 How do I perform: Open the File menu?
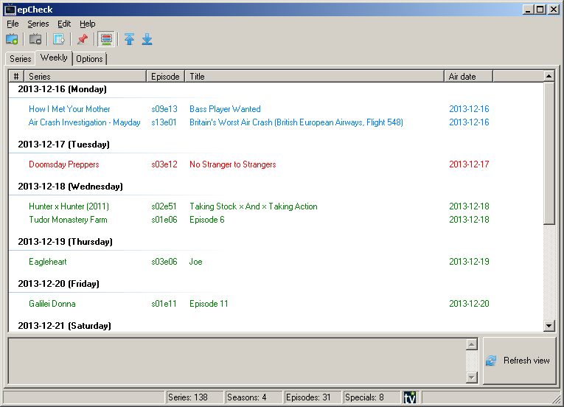tap(13, 24)
